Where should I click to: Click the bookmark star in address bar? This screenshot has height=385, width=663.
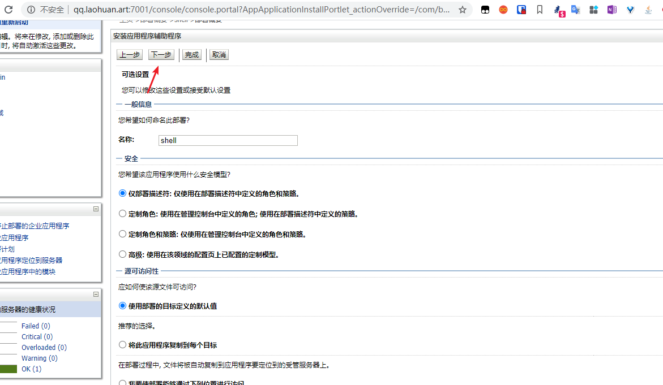(x=463, y=10)
